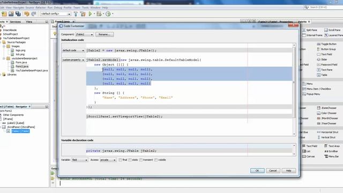Image resolution: width=343 pixels, height=193 pixels.
Task: Select the Table palette item
Action: pyautogui.click(x=322, y=75)
